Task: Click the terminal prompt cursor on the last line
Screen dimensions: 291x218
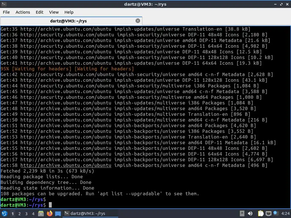Action: tap(50, 205)
